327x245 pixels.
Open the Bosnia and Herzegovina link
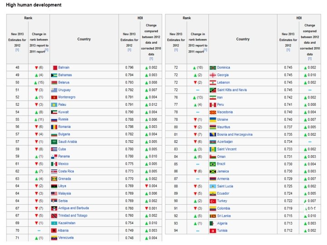click(x=235, y=135)
